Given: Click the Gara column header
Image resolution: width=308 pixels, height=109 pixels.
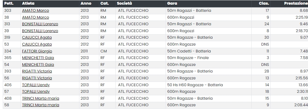Looking at the screenshot, I should click(x=172, y=3).
